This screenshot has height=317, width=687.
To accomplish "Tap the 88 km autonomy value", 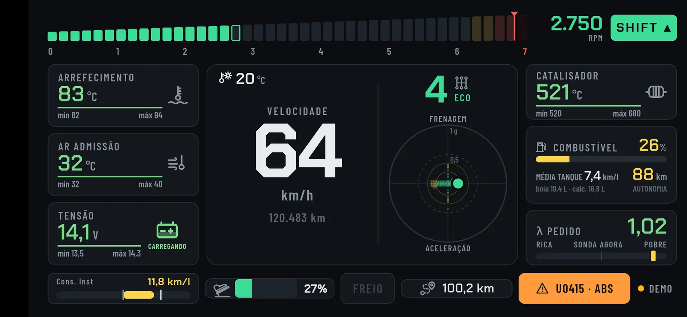I will [650, 175].
